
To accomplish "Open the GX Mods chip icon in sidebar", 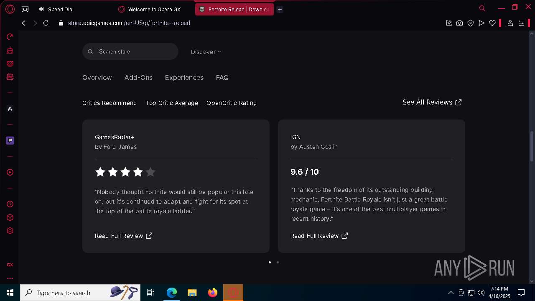I will (x=10, y=77).
